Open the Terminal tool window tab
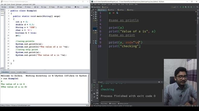The width and height of the screenshot is (199, 111). [113, 104]
